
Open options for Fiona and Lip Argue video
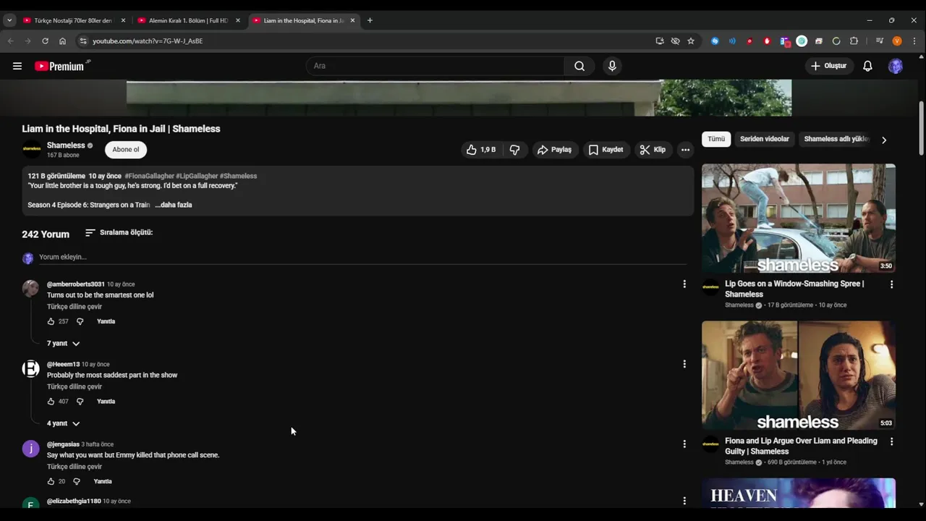(891, 441)
